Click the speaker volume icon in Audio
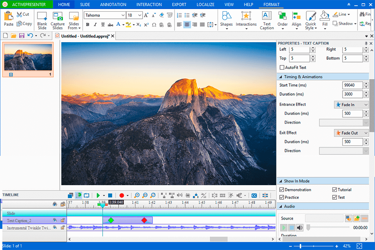Screen dimensions: 375x250 [300, 227]
